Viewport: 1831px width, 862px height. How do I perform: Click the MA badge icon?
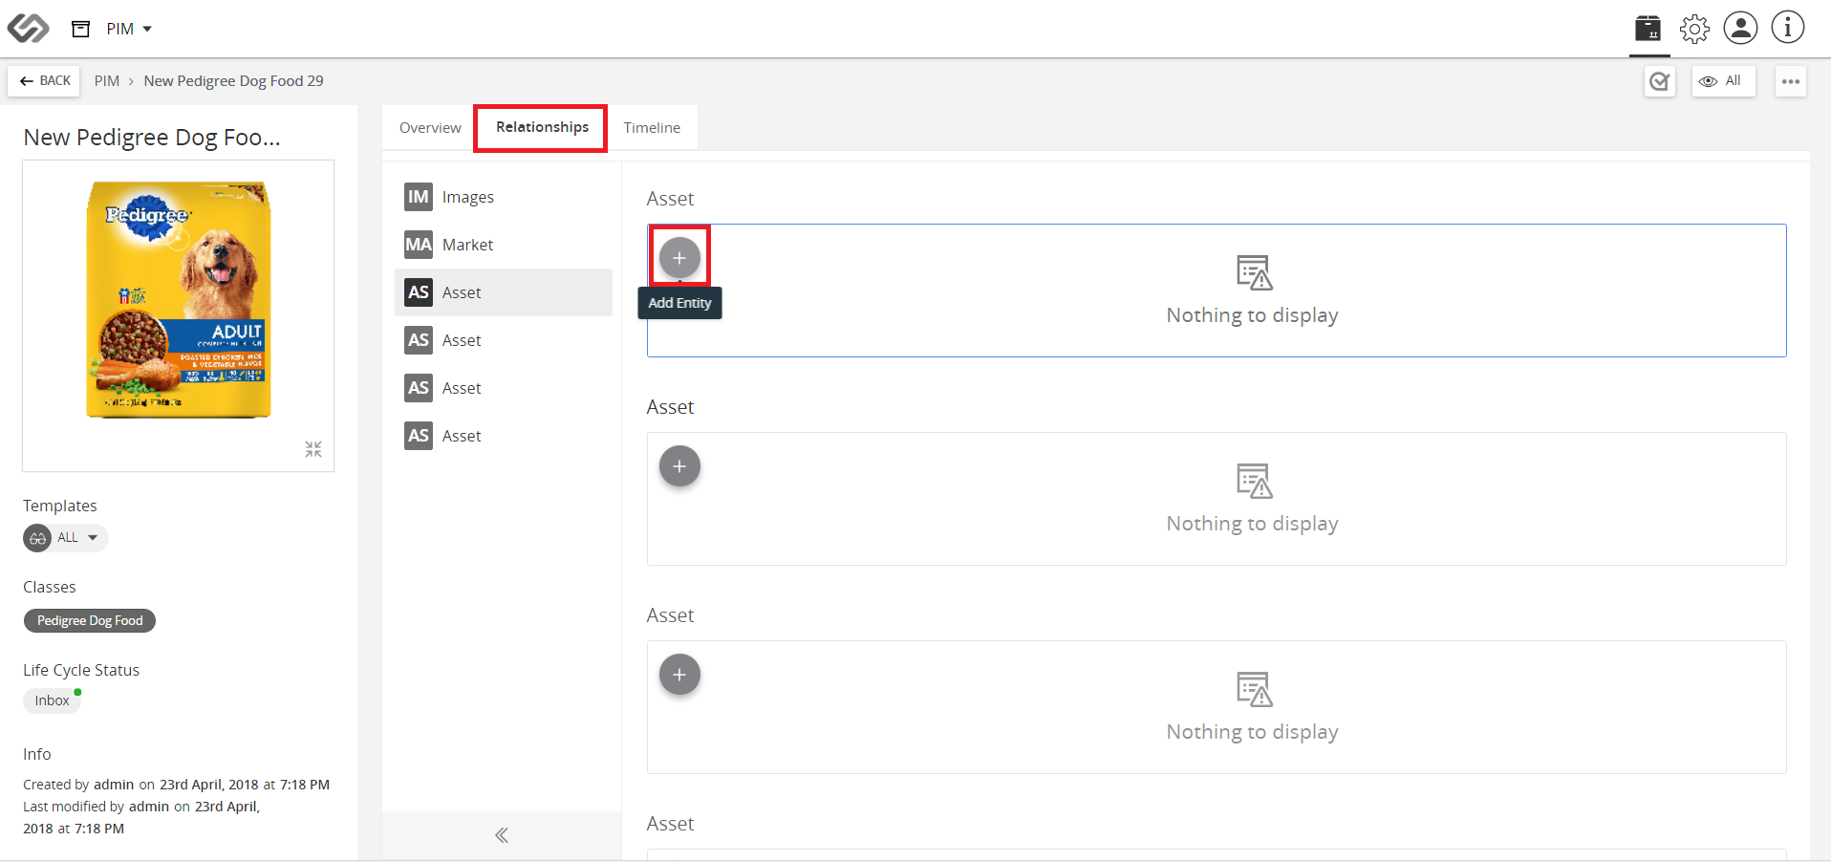419,245
